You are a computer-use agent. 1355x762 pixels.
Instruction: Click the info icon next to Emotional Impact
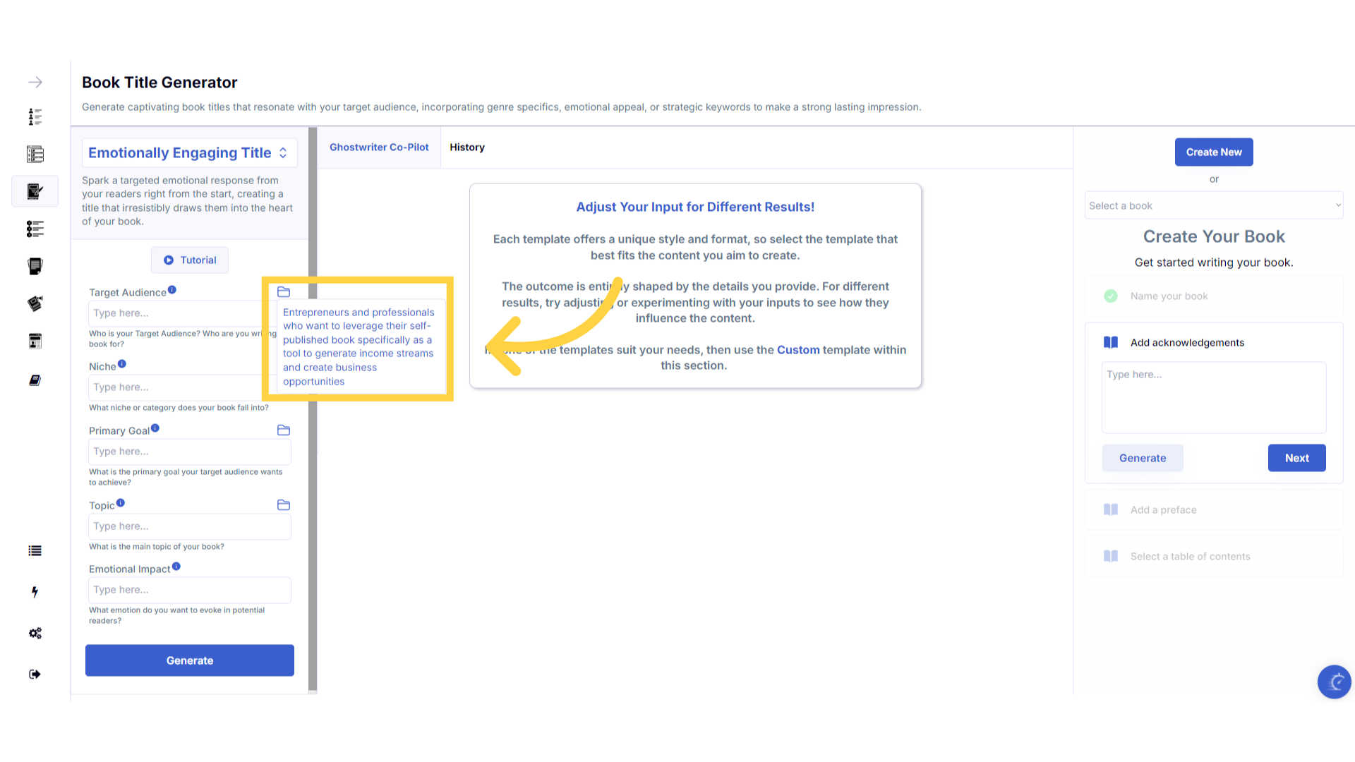click(x=176, y=567)
